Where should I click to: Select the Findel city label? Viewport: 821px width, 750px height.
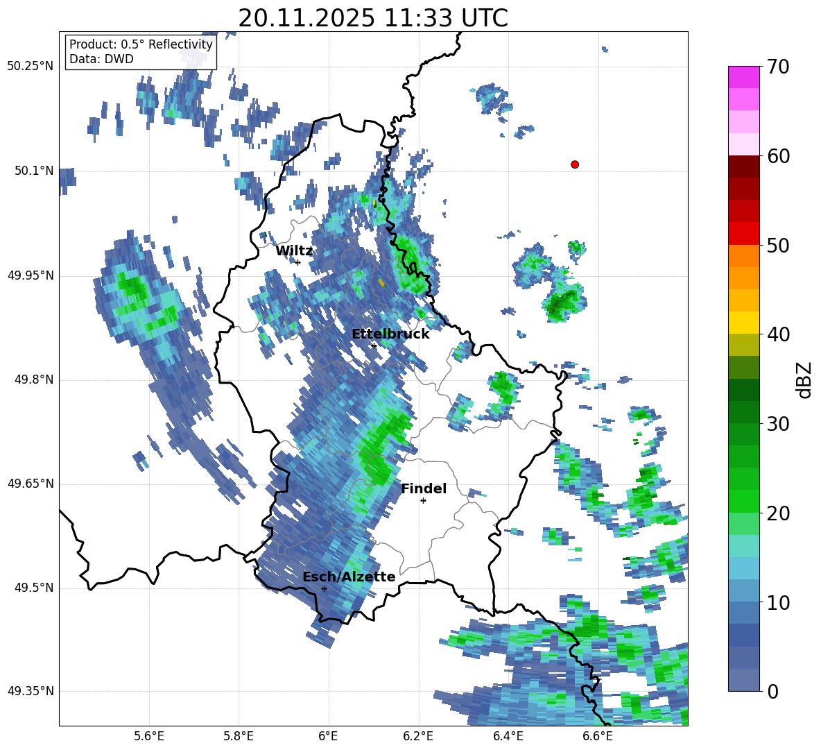[x=424, y=488]
